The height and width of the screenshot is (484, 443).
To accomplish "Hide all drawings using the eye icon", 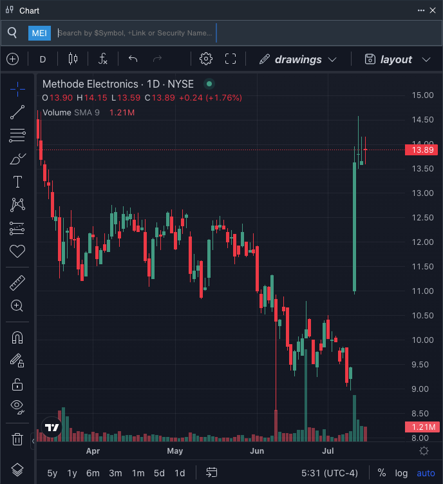I will click(x=17, y=407).
